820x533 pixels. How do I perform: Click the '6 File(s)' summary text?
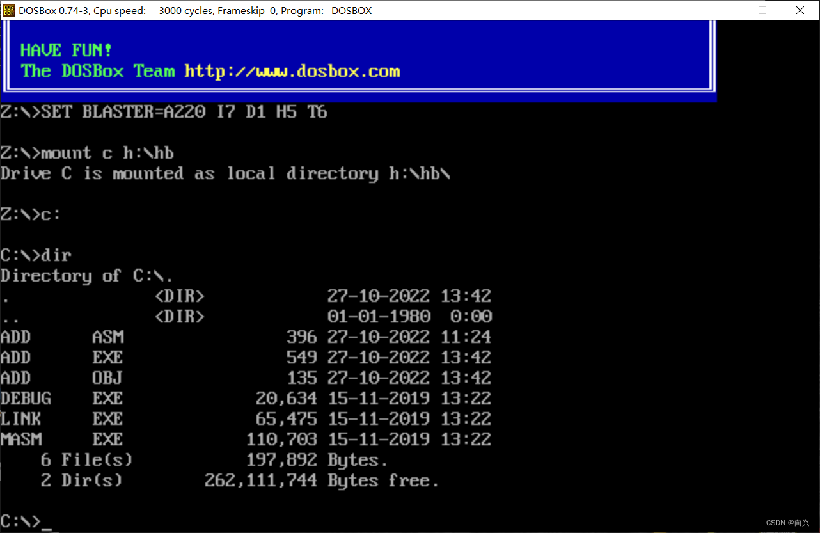[87, 460]
